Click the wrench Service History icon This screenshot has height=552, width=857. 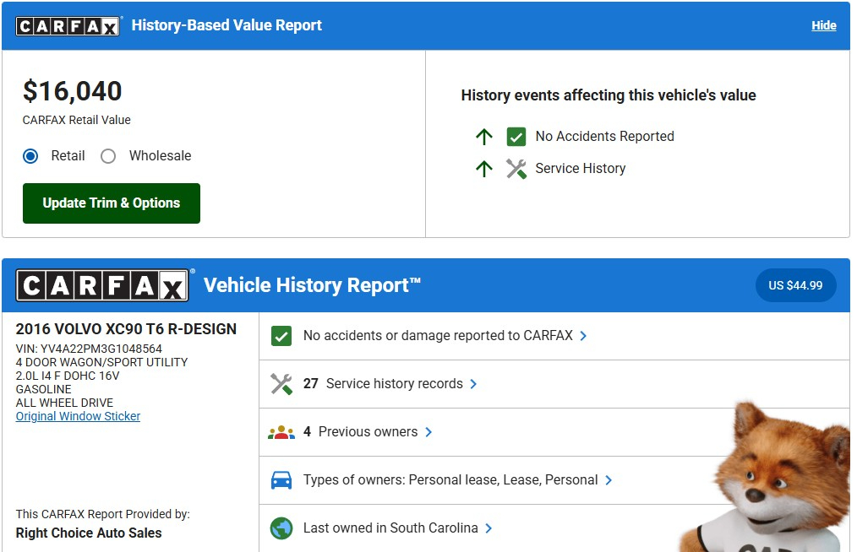point(516,169)
